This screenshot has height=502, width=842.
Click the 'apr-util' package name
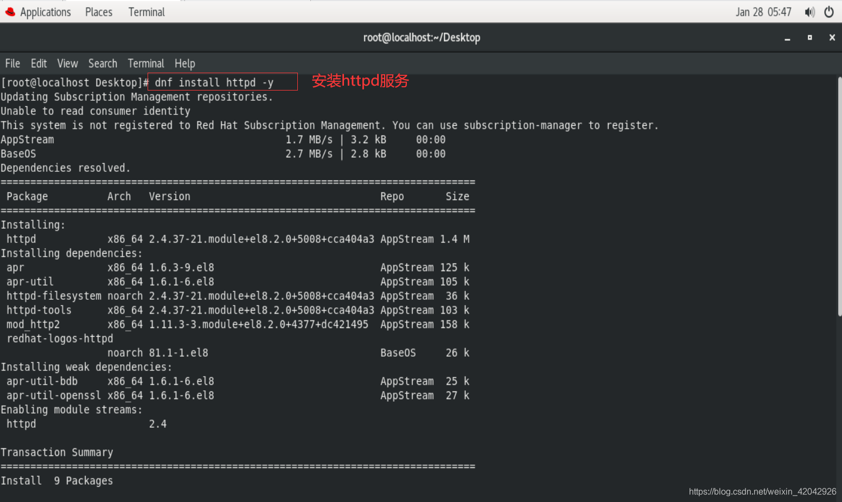30,282
